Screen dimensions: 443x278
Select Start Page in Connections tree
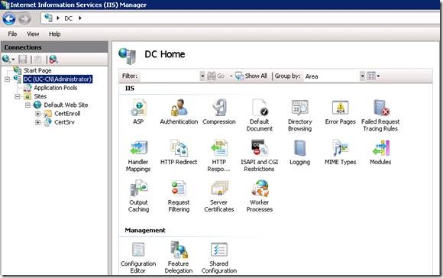[x=37, y=70]
